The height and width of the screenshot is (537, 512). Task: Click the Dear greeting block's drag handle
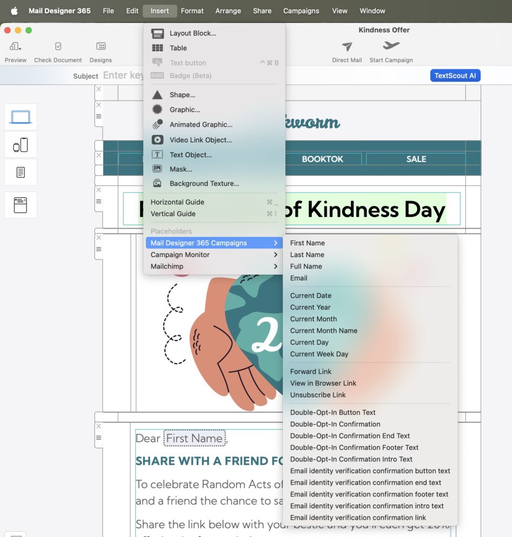point(99,438)
